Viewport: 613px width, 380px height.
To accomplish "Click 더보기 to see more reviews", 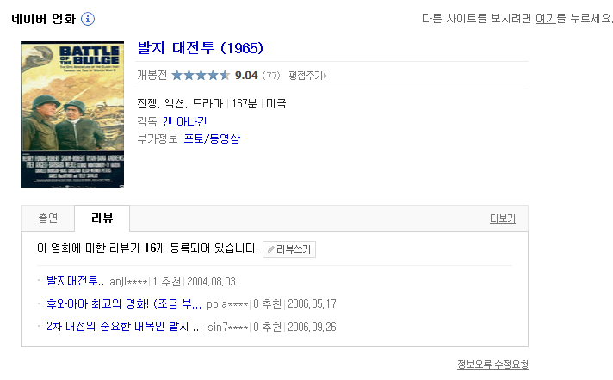I will pyautogui.click(x=503, y=218).
